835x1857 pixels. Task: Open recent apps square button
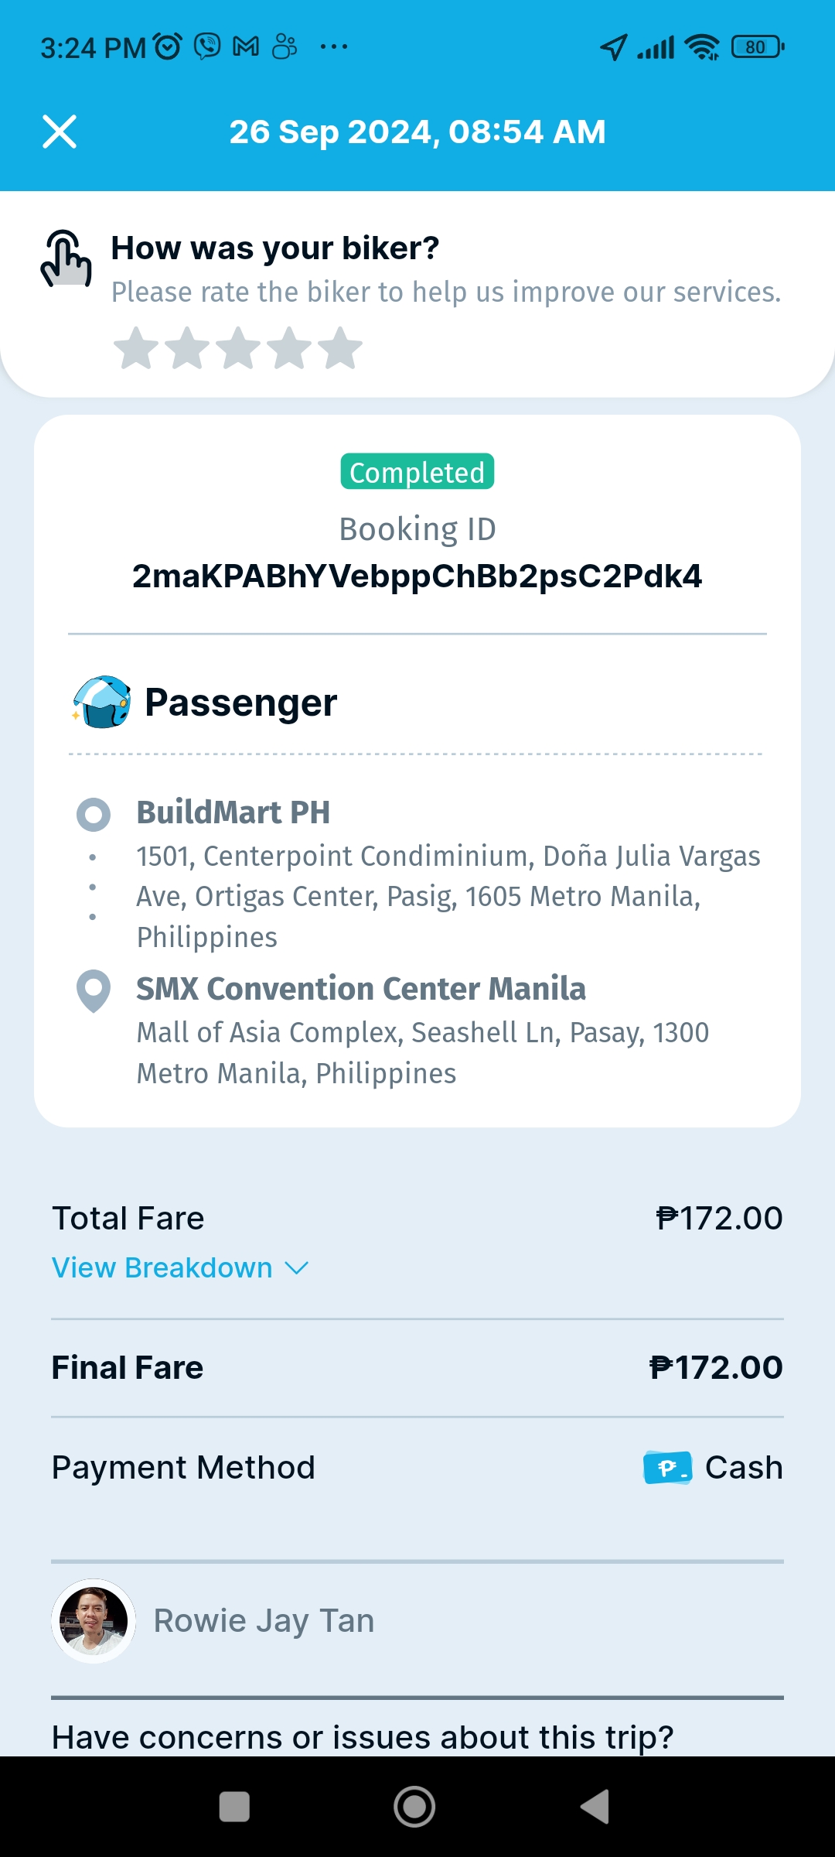pos(234,1807)
